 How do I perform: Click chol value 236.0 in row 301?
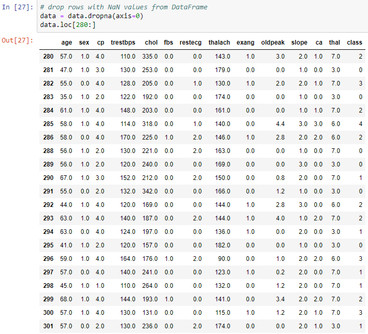pyautogui.click(x=150, y=326)
